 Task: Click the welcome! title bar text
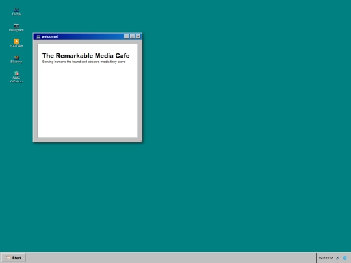[49, 36]
